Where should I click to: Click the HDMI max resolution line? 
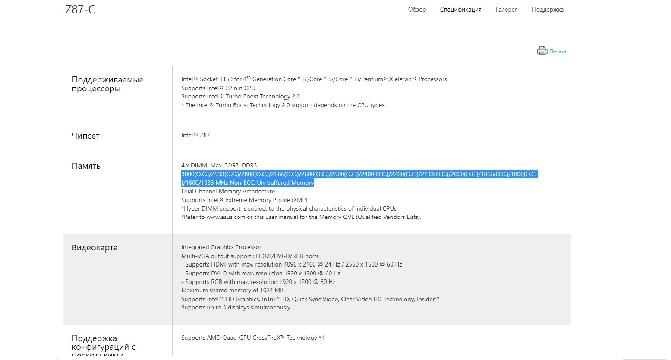[x=292, y=265]
